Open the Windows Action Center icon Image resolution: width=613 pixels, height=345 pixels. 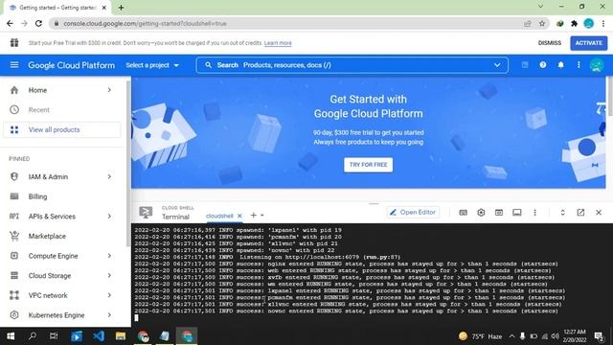[x=598, y=336]
